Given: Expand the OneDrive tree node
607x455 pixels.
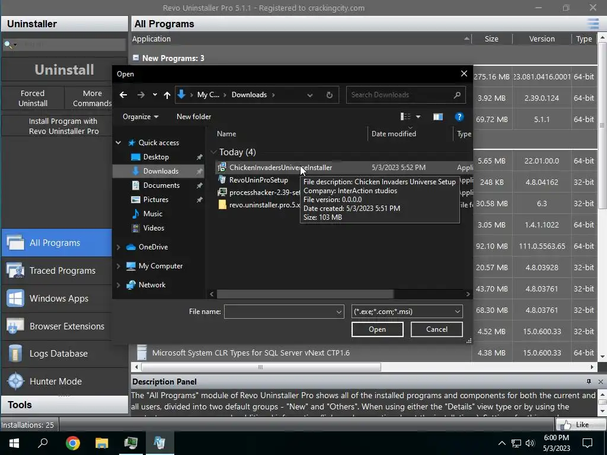Looking at the screenshot, I should [119, 247].
